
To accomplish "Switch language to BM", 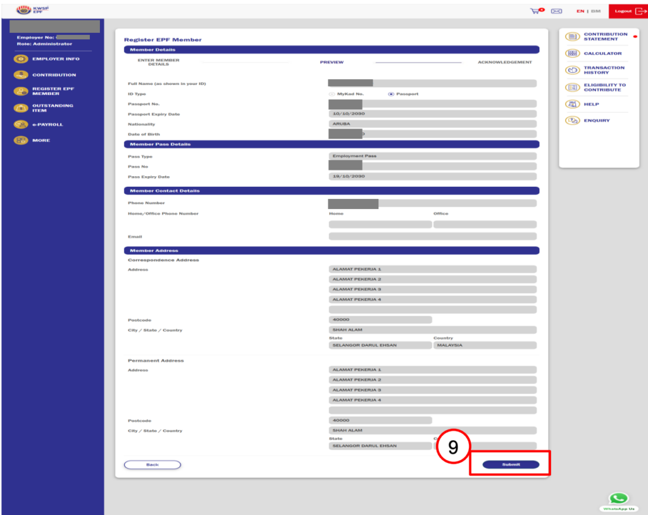I will [x=595, y=11].
